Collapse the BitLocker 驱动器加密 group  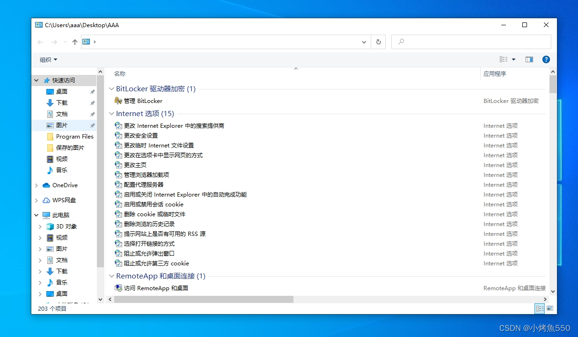111,89
